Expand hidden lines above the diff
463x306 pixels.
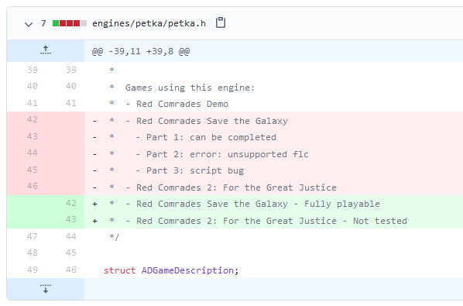pyautogui.click(x=46, y=51)
